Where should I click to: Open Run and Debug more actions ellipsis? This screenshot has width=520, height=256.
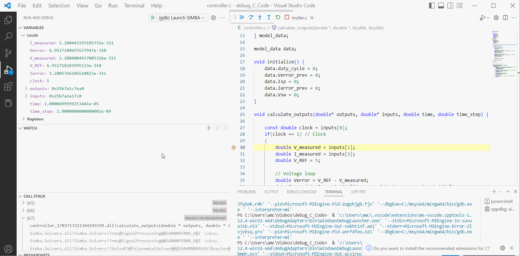pyautogui.click(x=222, y=18)
